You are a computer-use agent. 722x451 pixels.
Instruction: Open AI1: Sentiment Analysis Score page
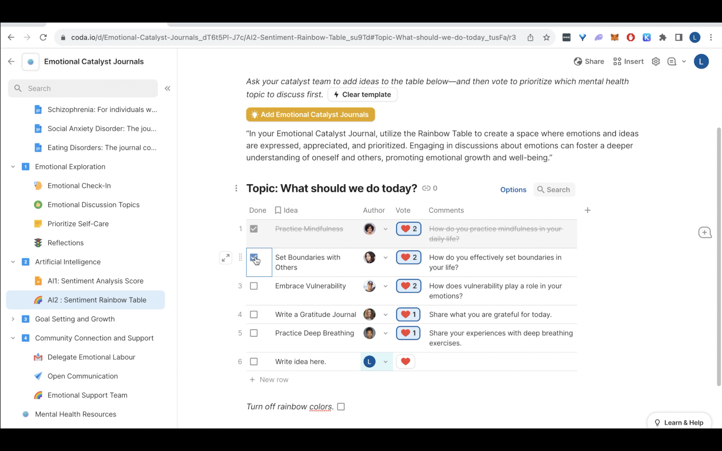click(x=95, y=281)
